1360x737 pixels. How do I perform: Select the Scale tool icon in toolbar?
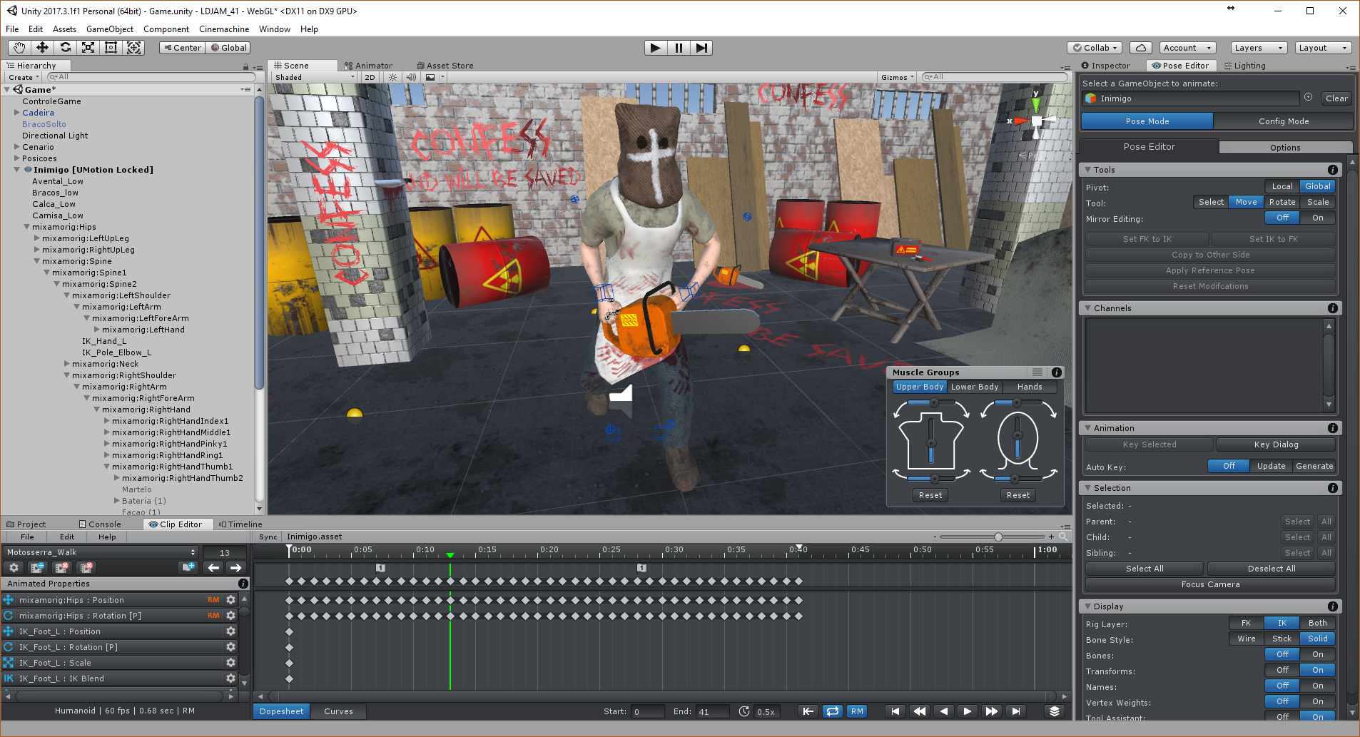click(x=88, y=48)
